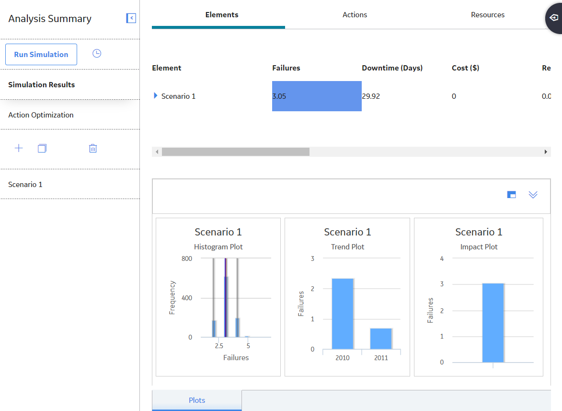Click the blue bar in Impact Plot
Image resolution: width=562 pixels, height=411 pixels.
pos(493,323)
